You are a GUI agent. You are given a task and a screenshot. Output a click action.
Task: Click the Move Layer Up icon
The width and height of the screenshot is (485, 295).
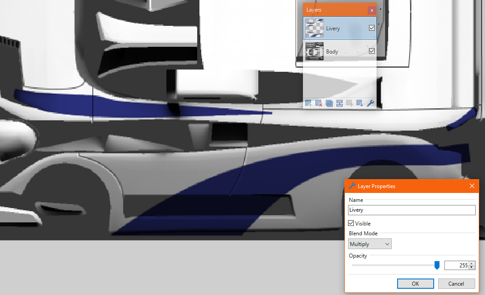349,103
